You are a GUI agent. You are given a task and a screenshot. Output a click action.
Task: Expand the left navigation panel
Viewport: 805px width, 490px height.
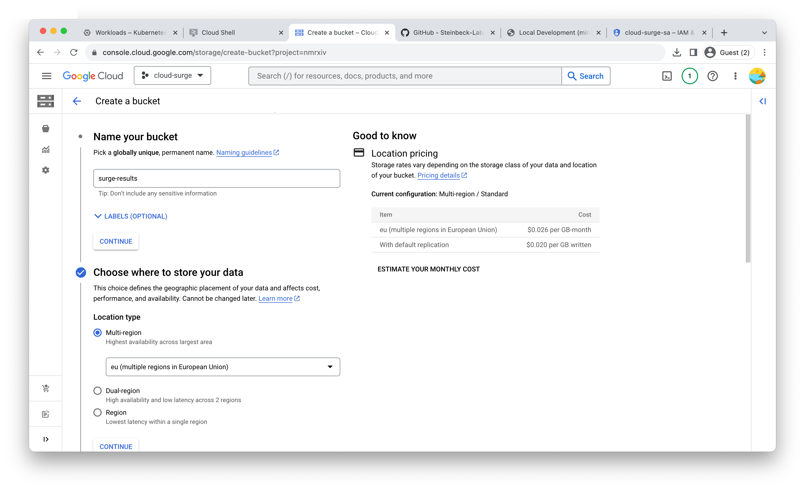pyautogui.click(x=46, y=439)
